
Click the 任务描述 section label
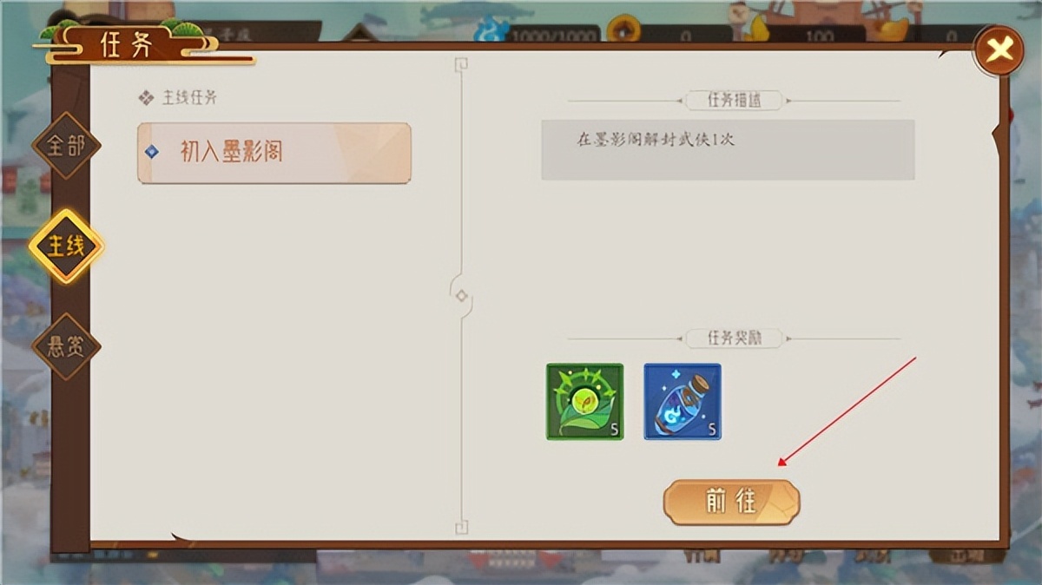[734, 100]
